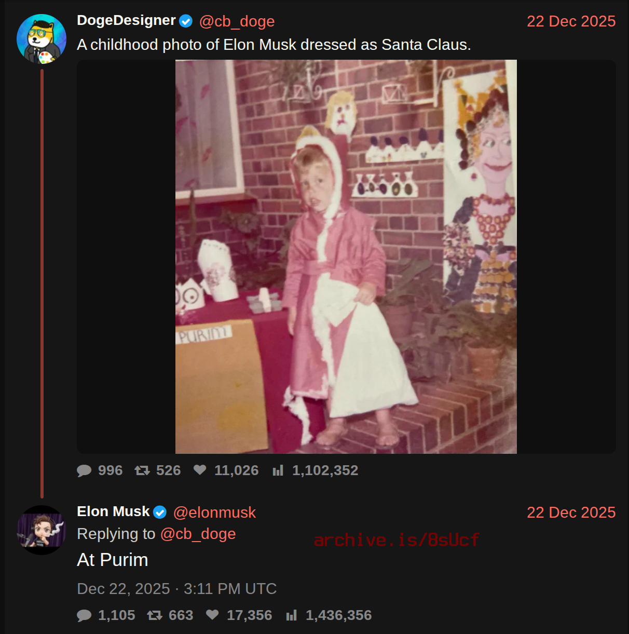Viewport: 629px width, 634px height.
Task: Open the @cb_doge handle link
Action: coord(237,21)
